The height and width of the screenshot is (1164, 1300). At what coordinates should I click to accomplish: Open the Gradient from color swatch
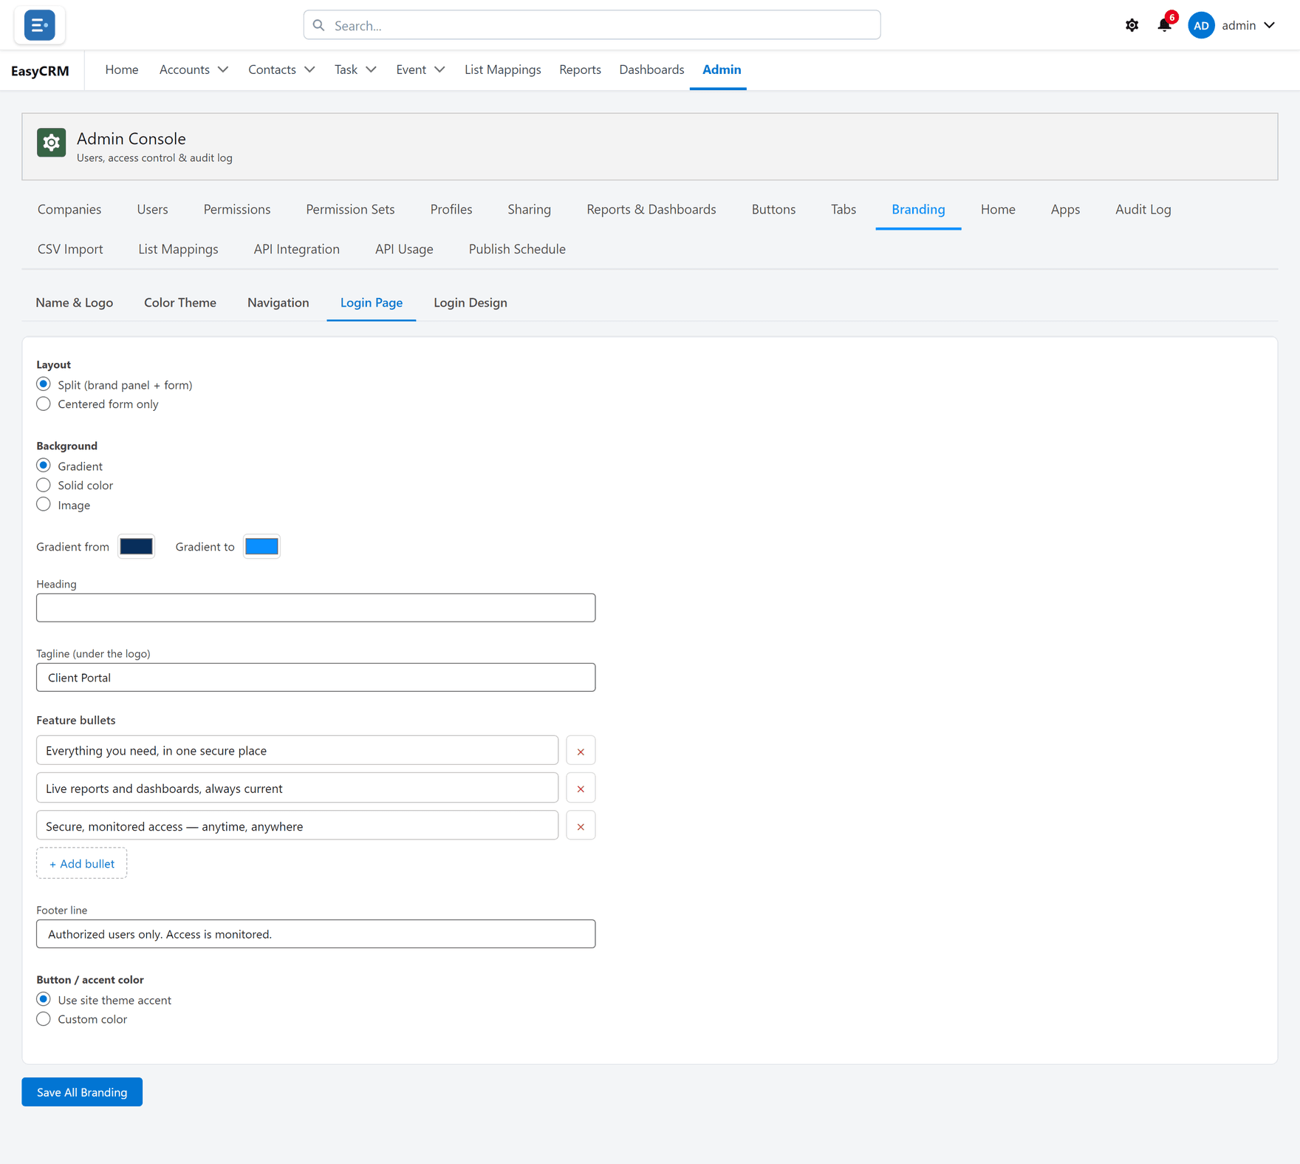coord(137,546)
